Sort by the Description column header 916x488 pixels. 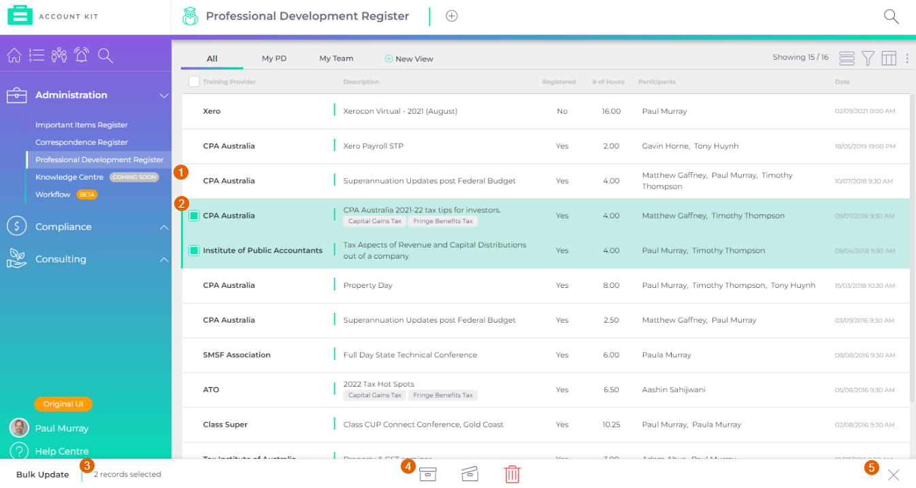[x=361, y=82]
